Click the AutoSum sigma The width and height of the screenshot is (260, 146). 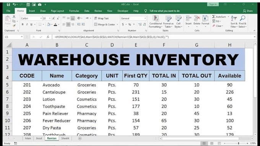[214, 16]
